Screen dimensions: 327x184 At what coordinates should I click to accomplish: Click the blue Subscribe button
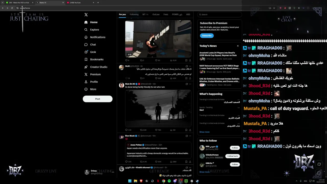[207, 36]
